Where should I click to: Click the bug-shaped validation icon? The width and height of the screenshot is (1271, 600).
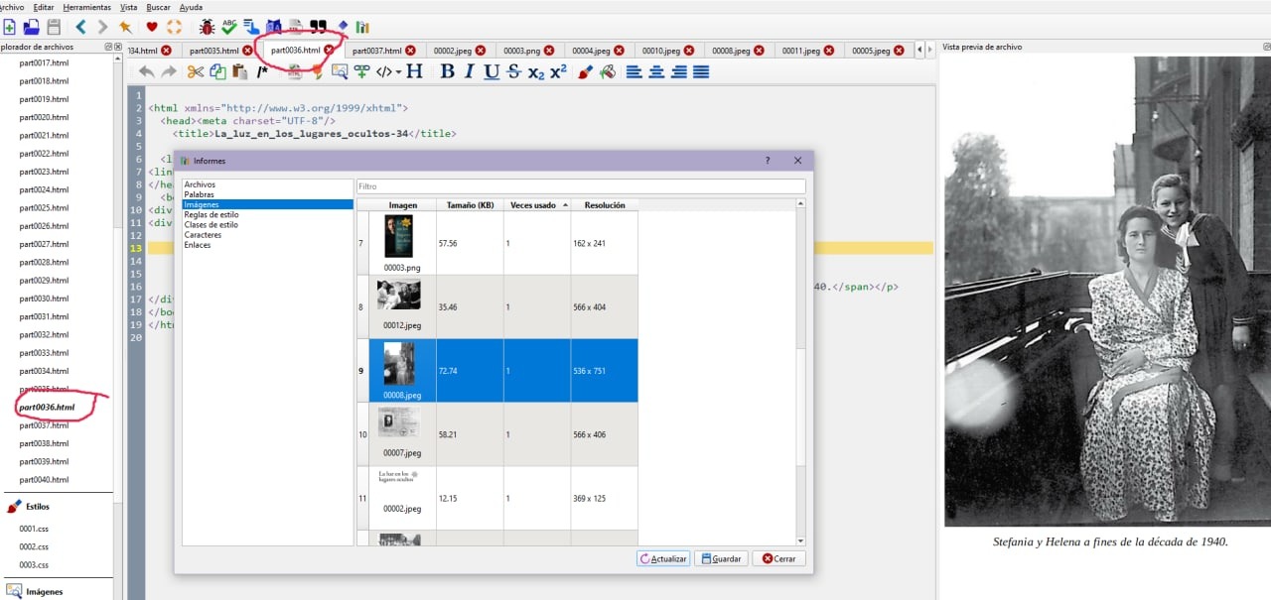[207, 27]
